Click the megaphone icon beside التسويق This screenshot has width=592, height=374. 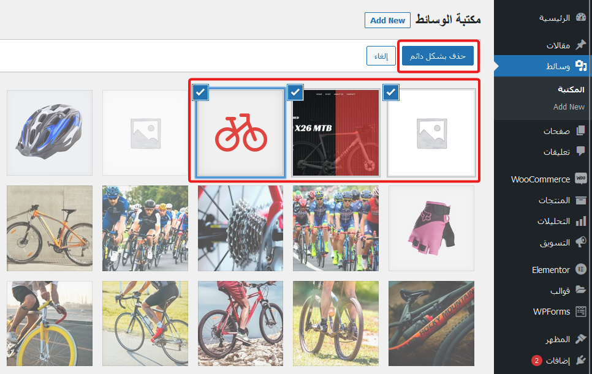tap(580, 242)
